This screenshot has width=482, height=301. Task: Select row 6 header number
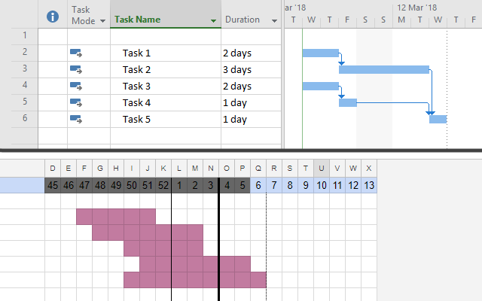[x=25, y=119]
